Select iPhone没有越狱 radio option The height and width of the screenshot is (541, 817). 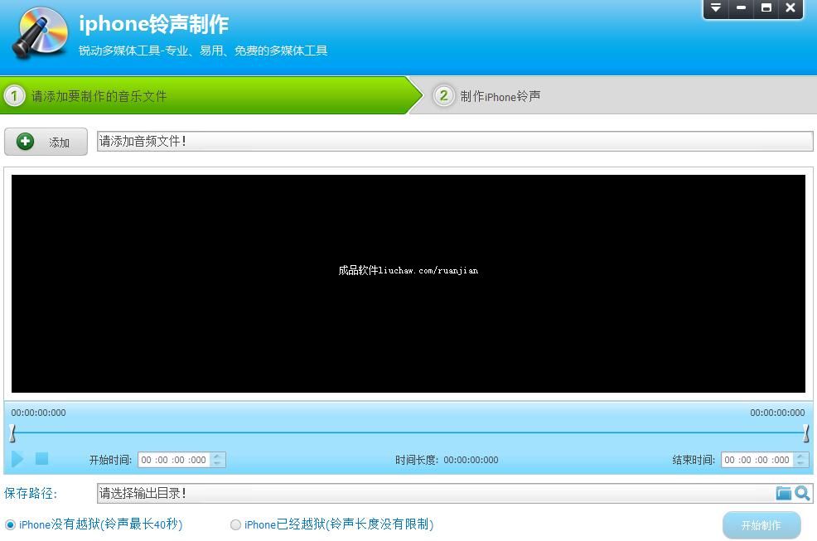11,524
